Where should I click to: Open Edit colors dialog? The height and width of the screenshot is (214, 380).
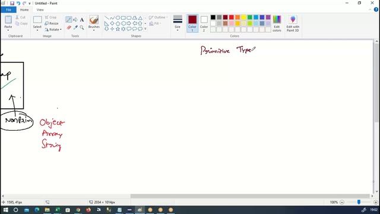[x=277, y=23]
